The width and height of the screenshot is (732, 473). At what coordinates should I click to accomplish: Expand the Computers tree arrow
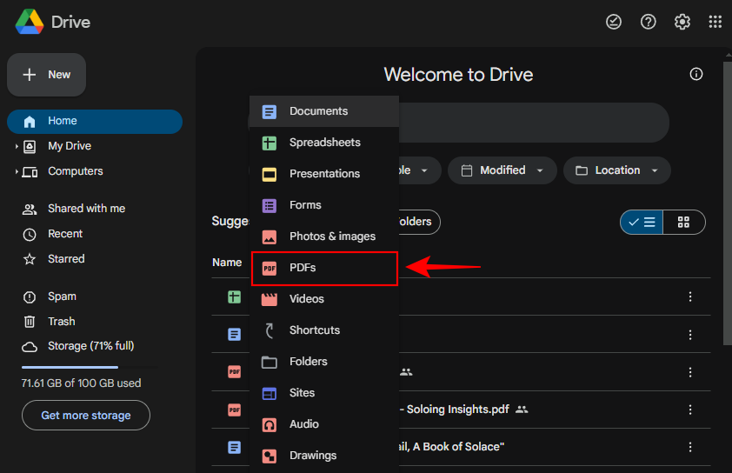17,172
